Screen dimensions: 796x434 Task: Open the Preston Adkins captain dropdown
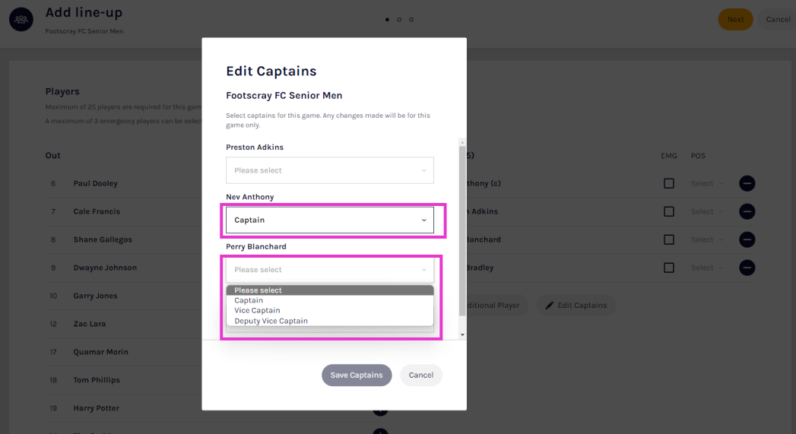(329, 170)
